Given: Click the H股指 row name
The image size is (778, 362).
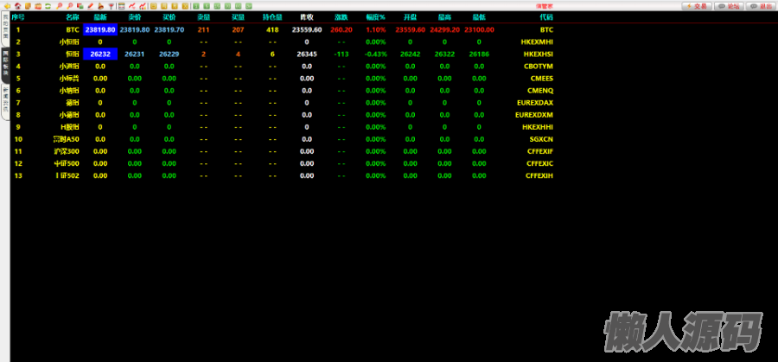Looking at the screenshot, I should click(70, 127).
